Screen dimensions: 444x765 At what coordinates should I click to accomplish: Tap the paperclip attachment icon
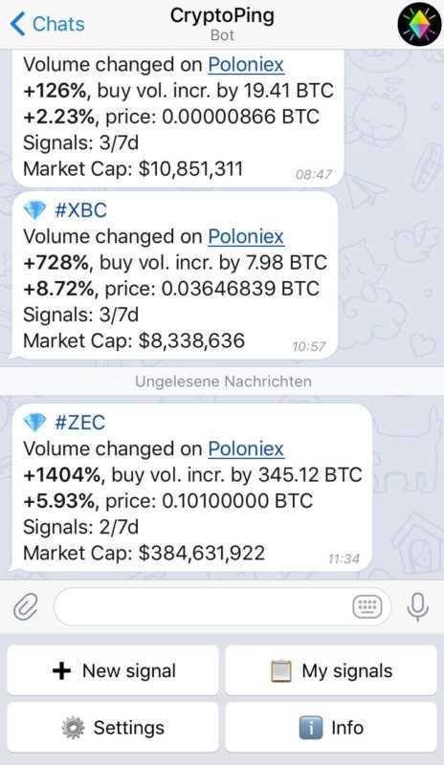coord(26,607)
